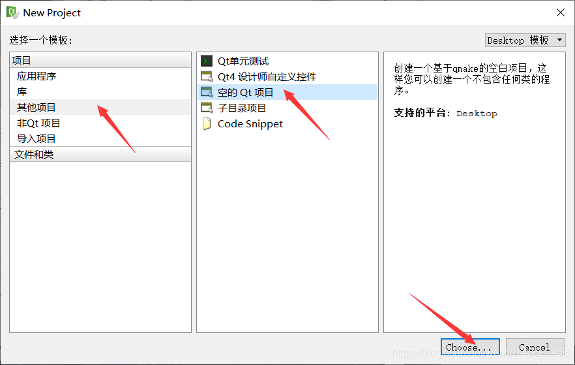Screen dimensions: 575x365
Task: Choose the Code Snippet template
Action: coord(287,124)
